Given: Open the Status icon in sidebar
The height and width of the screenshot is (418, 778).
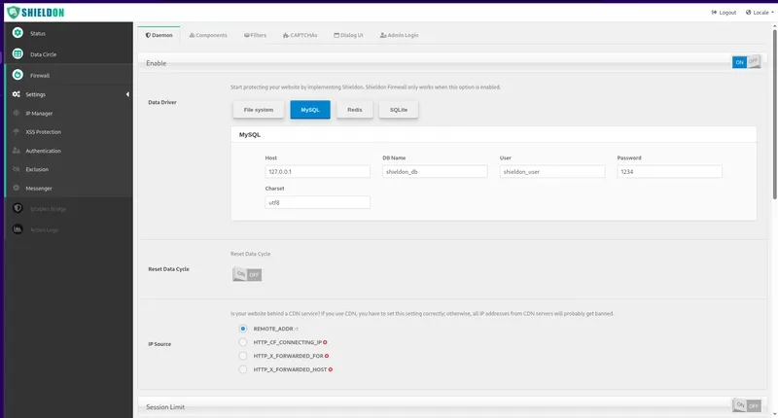Looking at the screenshot, I should (18, 33).
